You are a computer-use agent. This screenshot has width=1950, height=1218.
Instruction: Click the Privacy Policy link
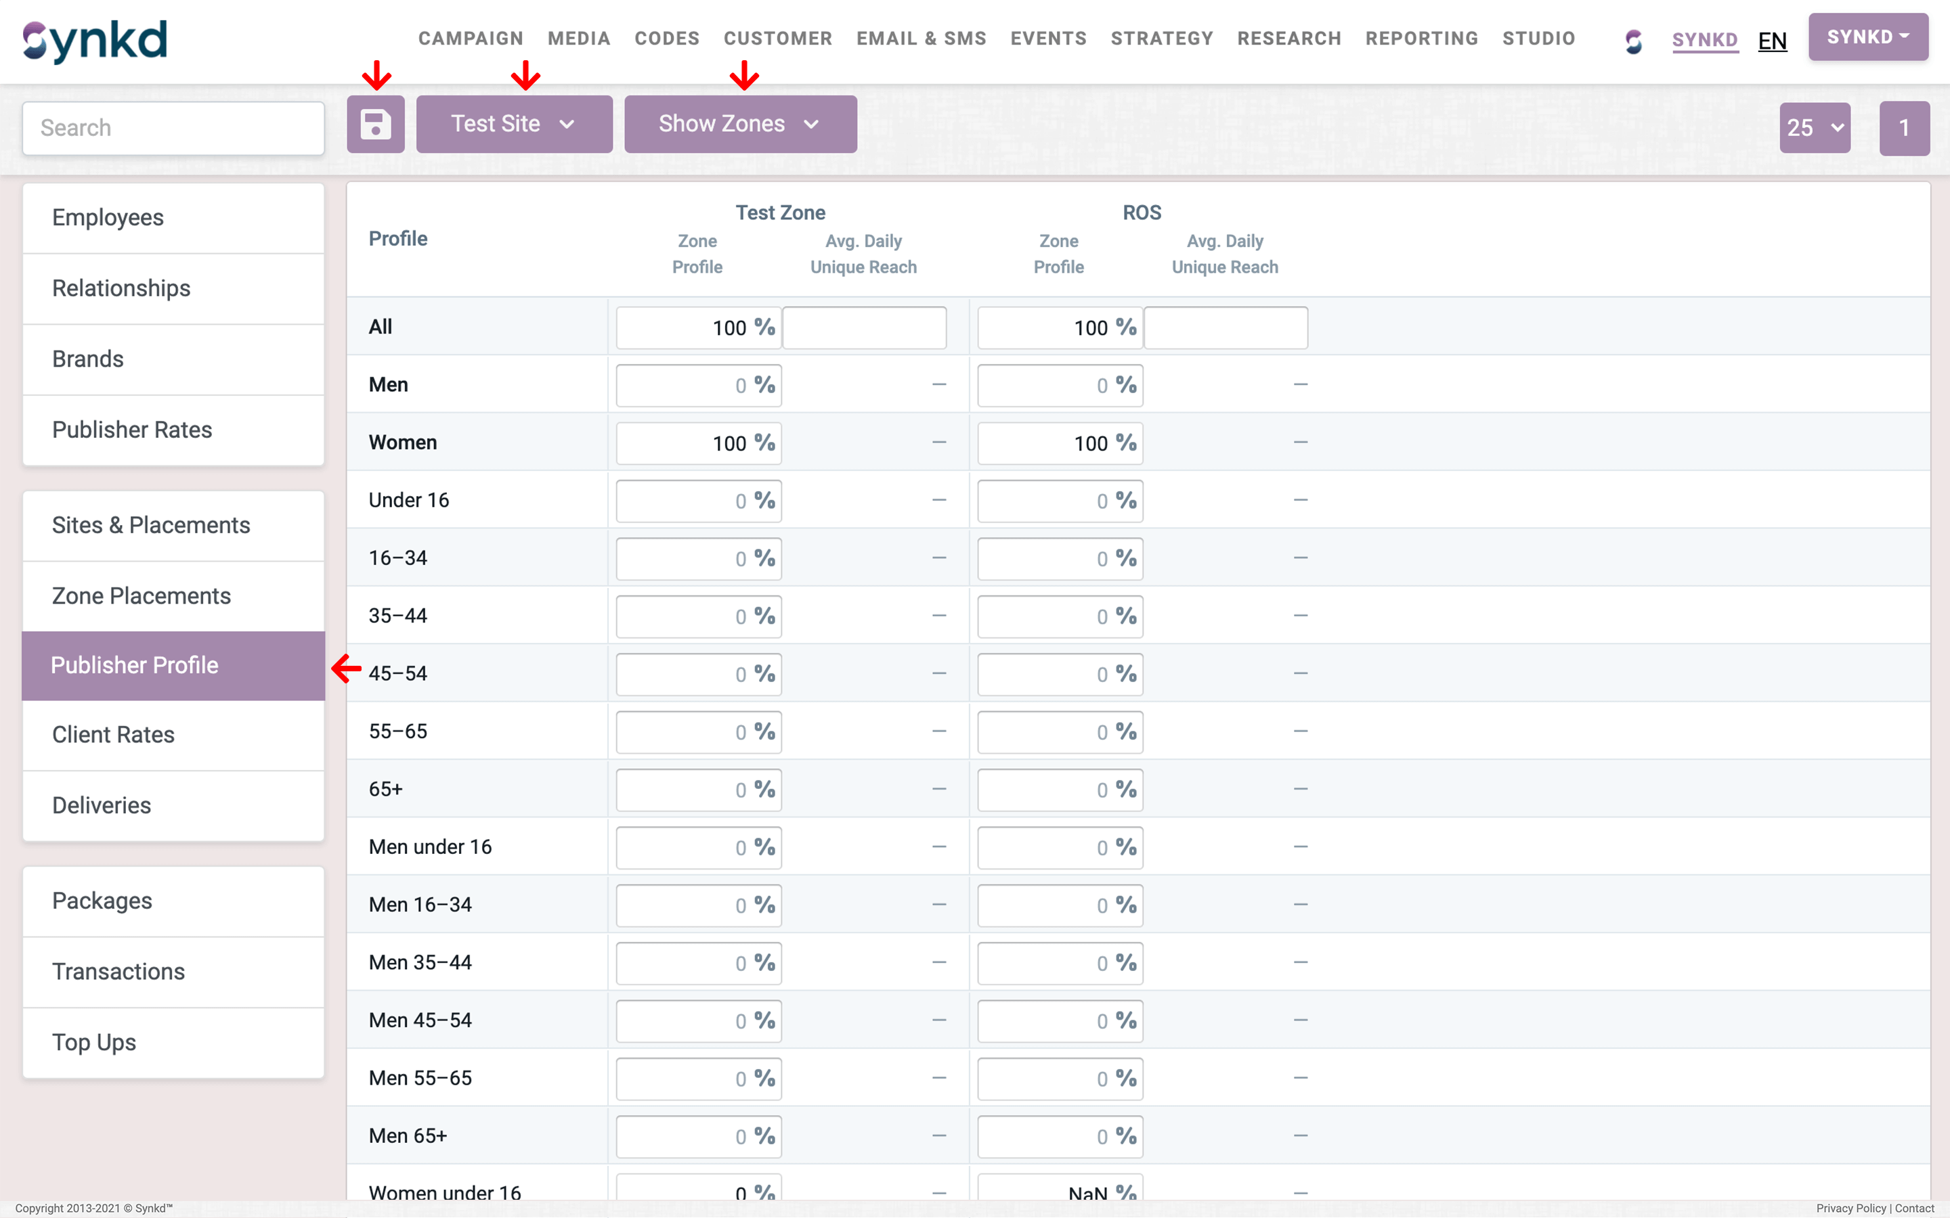pos(1850,1209)
